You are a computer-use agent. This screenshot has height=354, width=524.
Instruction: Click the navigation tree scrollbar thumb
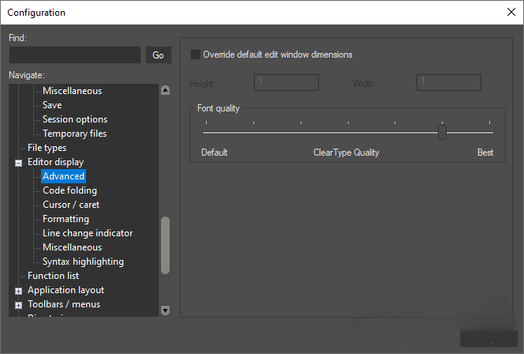point(165,245)
